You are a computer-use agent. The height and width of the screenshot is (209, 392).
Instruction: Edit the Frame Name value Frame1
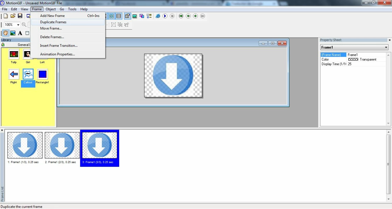(366, 55)
